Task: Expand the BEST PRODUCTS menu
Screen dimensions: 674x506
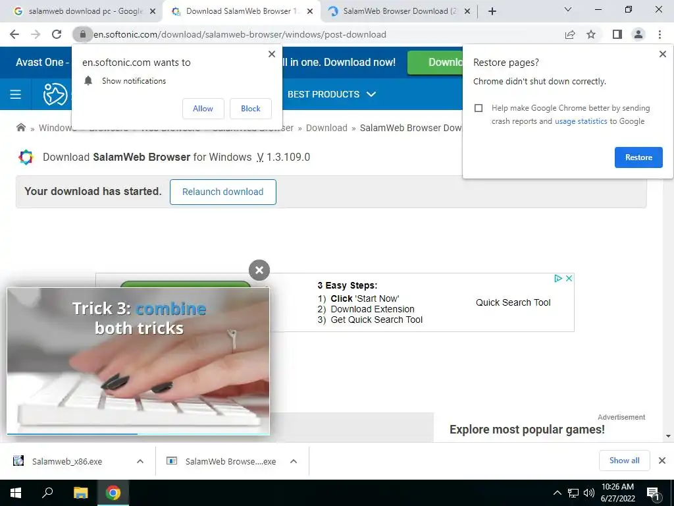Action: [x=332, y=94]
